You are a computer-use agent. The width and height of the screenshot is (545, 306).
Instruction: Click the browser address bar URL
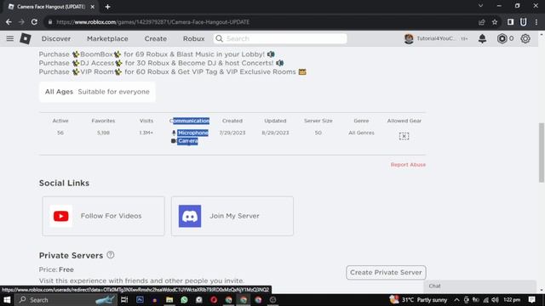click(x=153, y=22)
